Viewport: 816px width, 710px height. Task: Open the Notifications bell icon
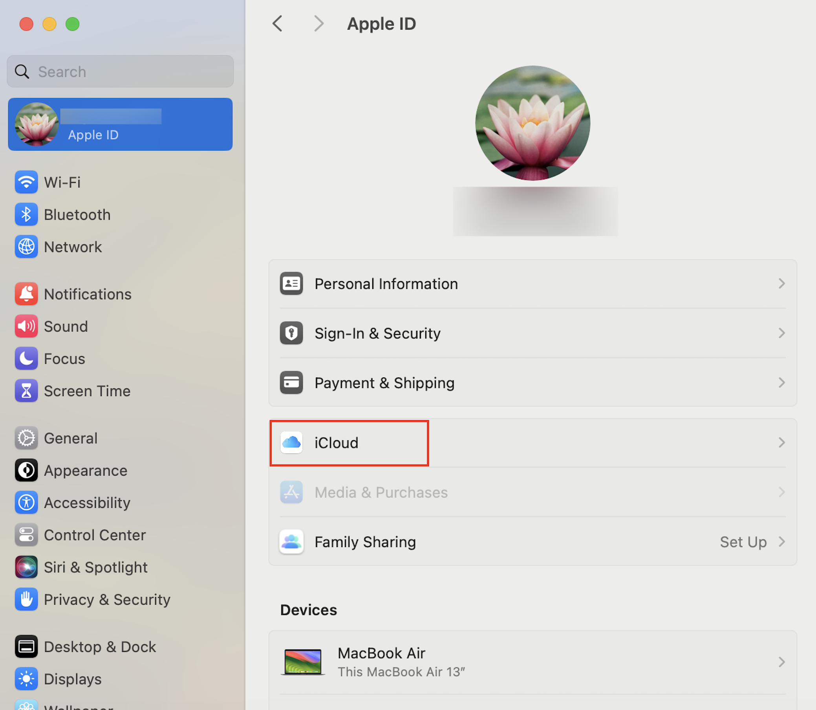pyautogui.click(x=26, y=294)
